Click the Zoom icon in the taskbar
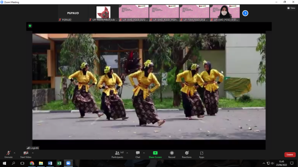 (x=68, y=163)
